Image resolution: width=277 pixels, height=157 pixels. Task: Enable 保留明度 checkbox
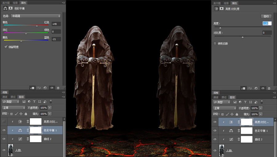coord(6,47)
